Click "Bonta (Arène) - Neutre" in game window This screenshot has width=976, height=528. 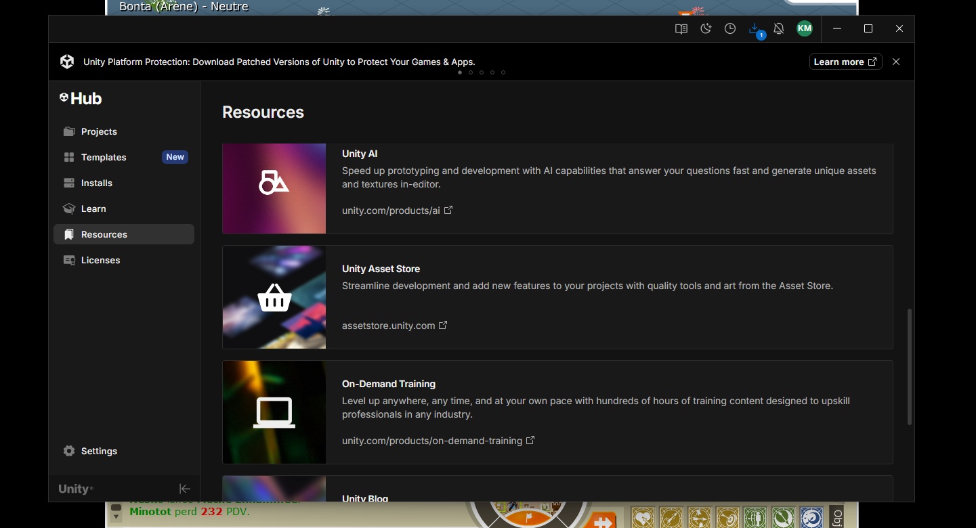(x=184, y=7)
